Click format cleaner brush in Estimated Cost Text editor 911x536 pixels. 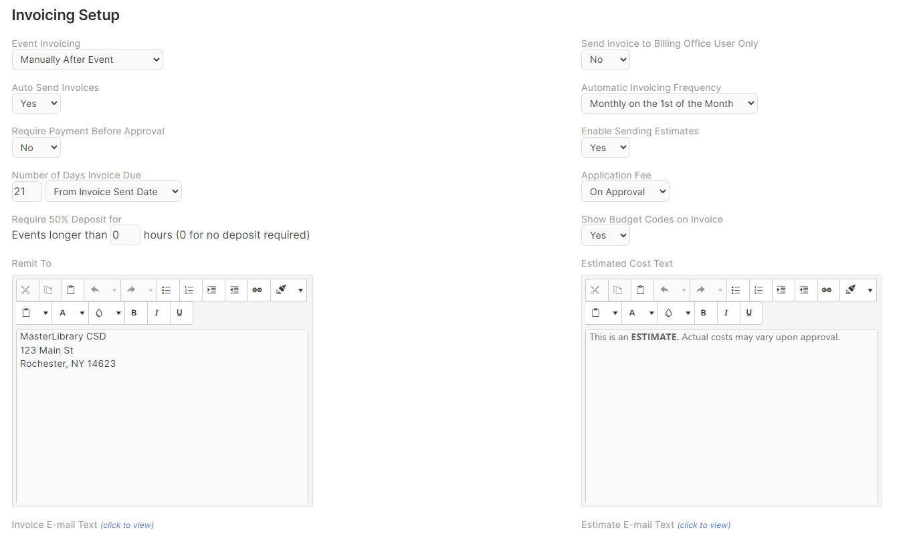[851, 290]
